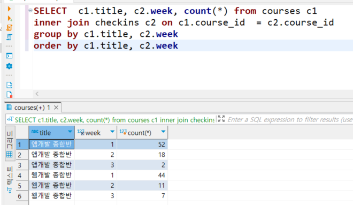Screen dimensions: 353x205
Task: Click the execute SQL script icon
Action: [9, 27]
